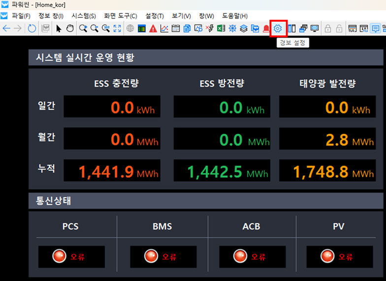
Task: Click the layers stack icon
Action: tap(244, 28)
